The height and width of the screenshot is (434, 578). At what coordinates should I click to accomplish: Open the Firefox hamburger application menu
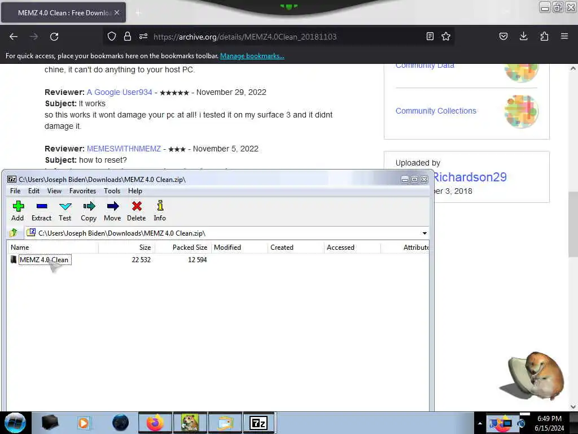564,36
